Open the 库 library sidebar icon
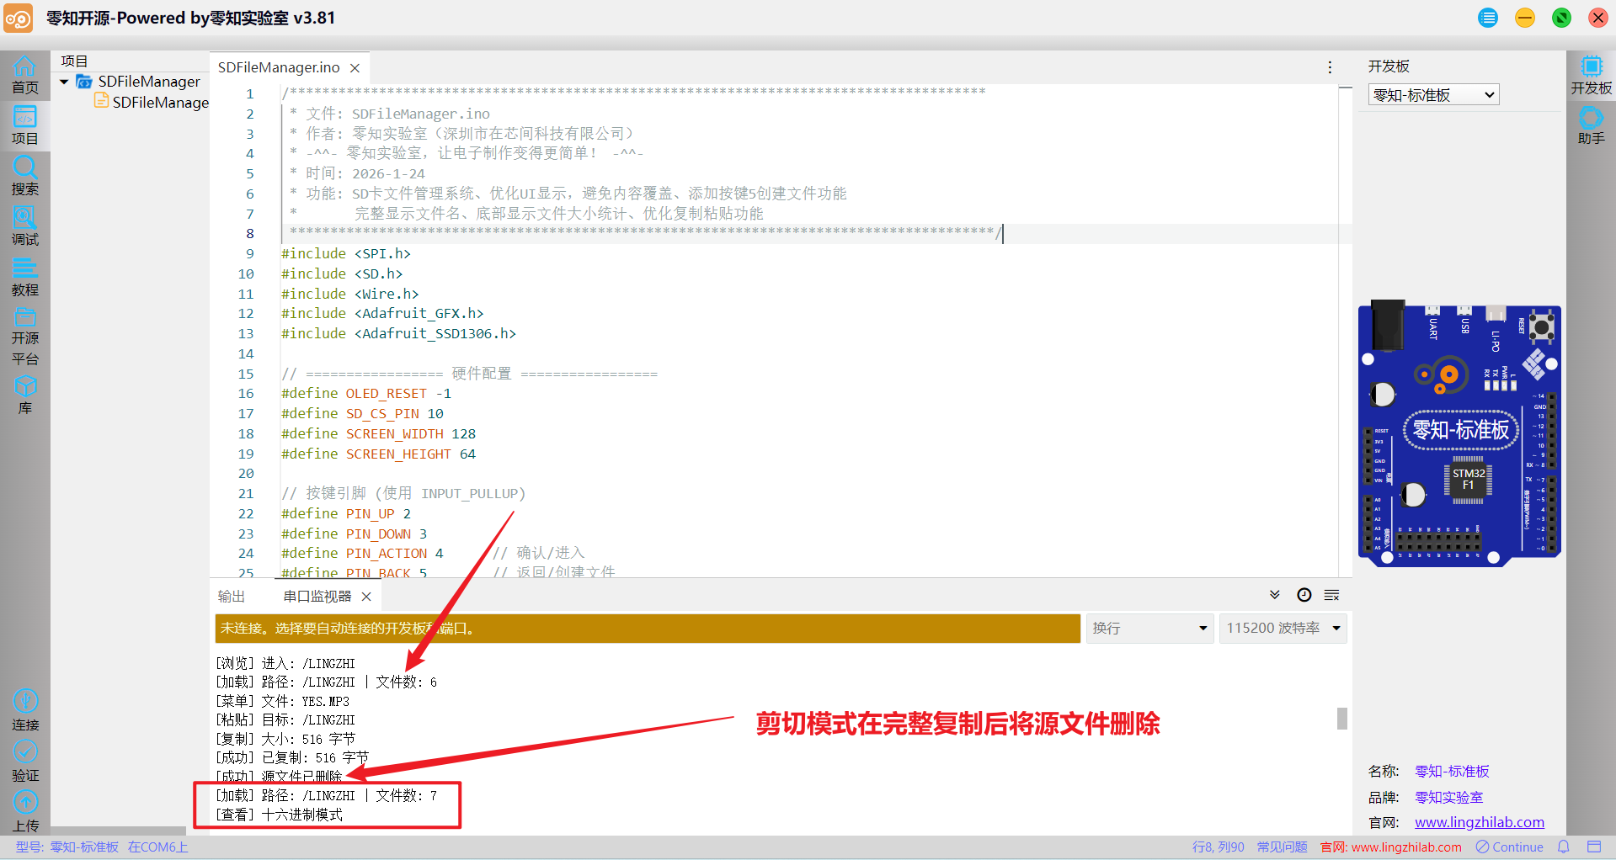This screenshot has height=860, width=1616. point(24,395)
